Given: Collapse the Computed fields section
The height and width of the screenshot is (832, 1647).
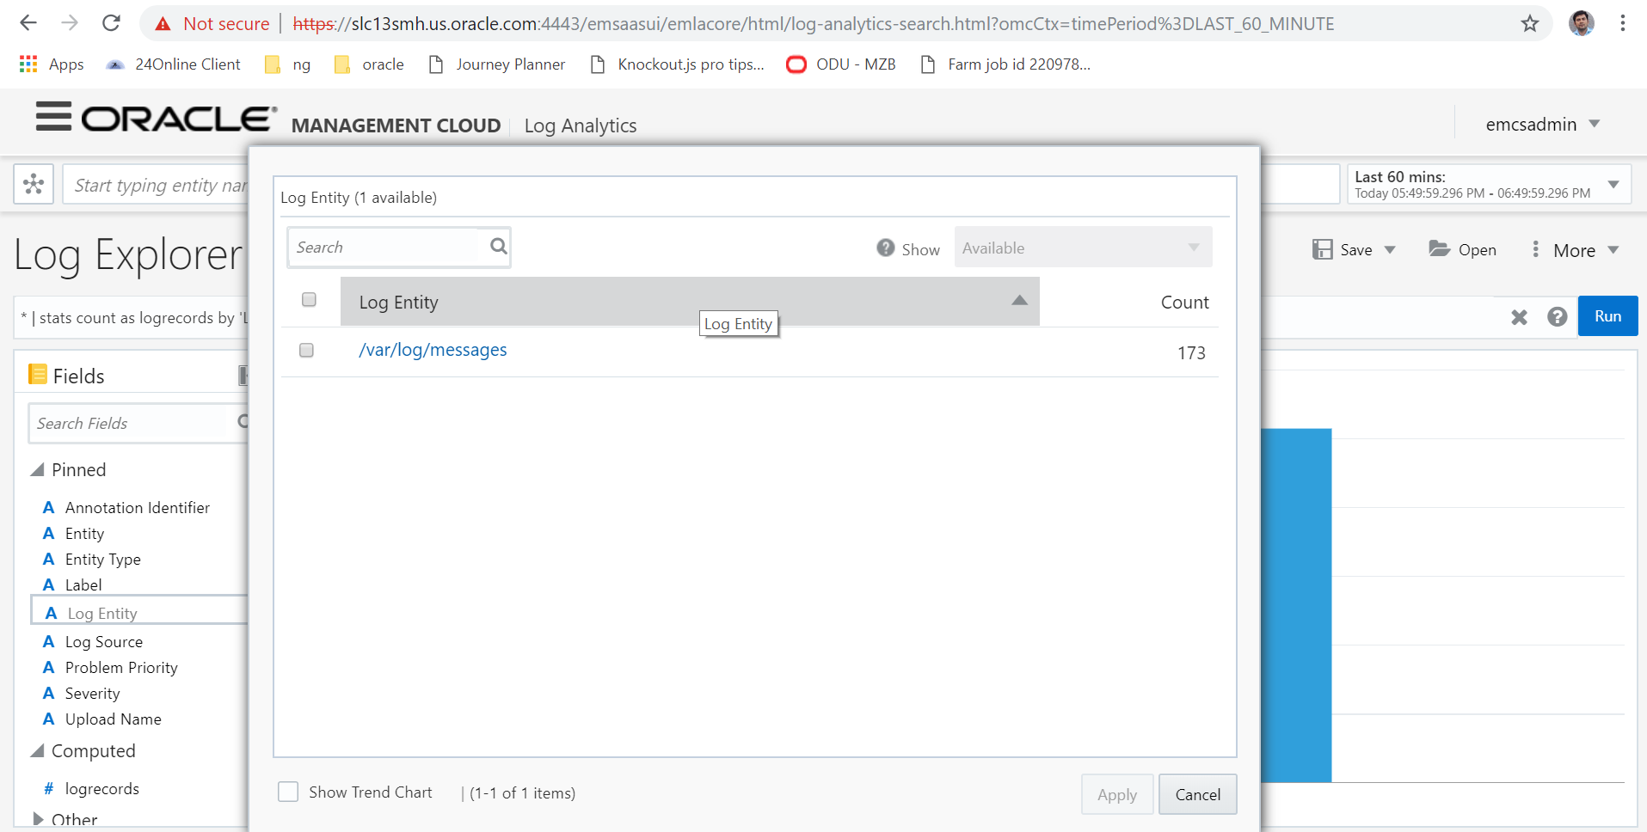Looking at the screenshot, I should pos(37,751).
